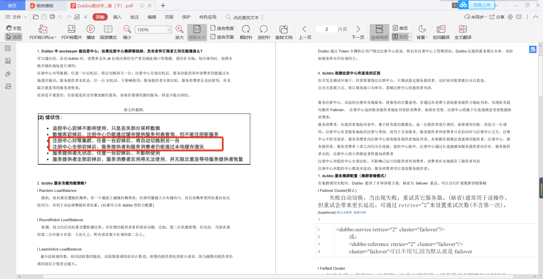This screenshot has height=279, width=543.
Task: Click the blue floating convert icon on page
Action: coord(533,50)
